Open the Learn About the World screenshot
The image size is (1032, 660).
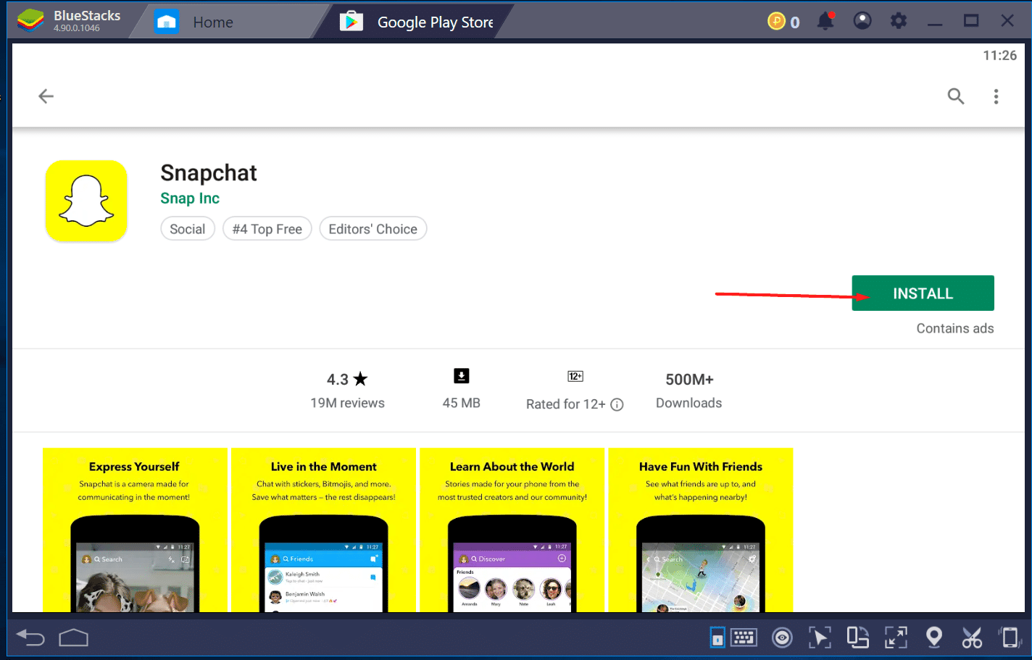(512, 530)
